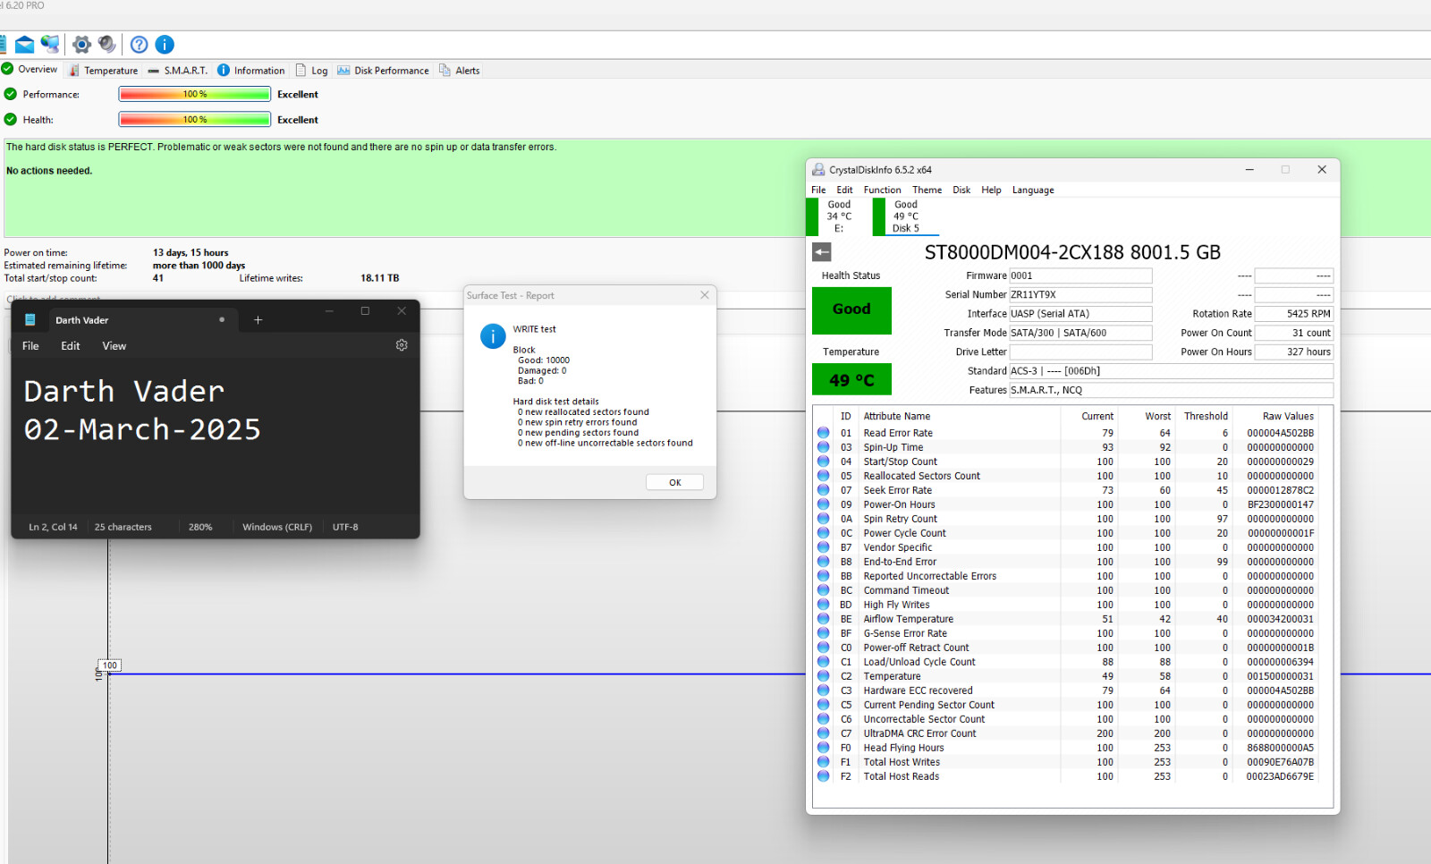This screenshot has height=864, width=1431.
Task: Click the Health 100% progress bar
Action: tap(195, 120)
